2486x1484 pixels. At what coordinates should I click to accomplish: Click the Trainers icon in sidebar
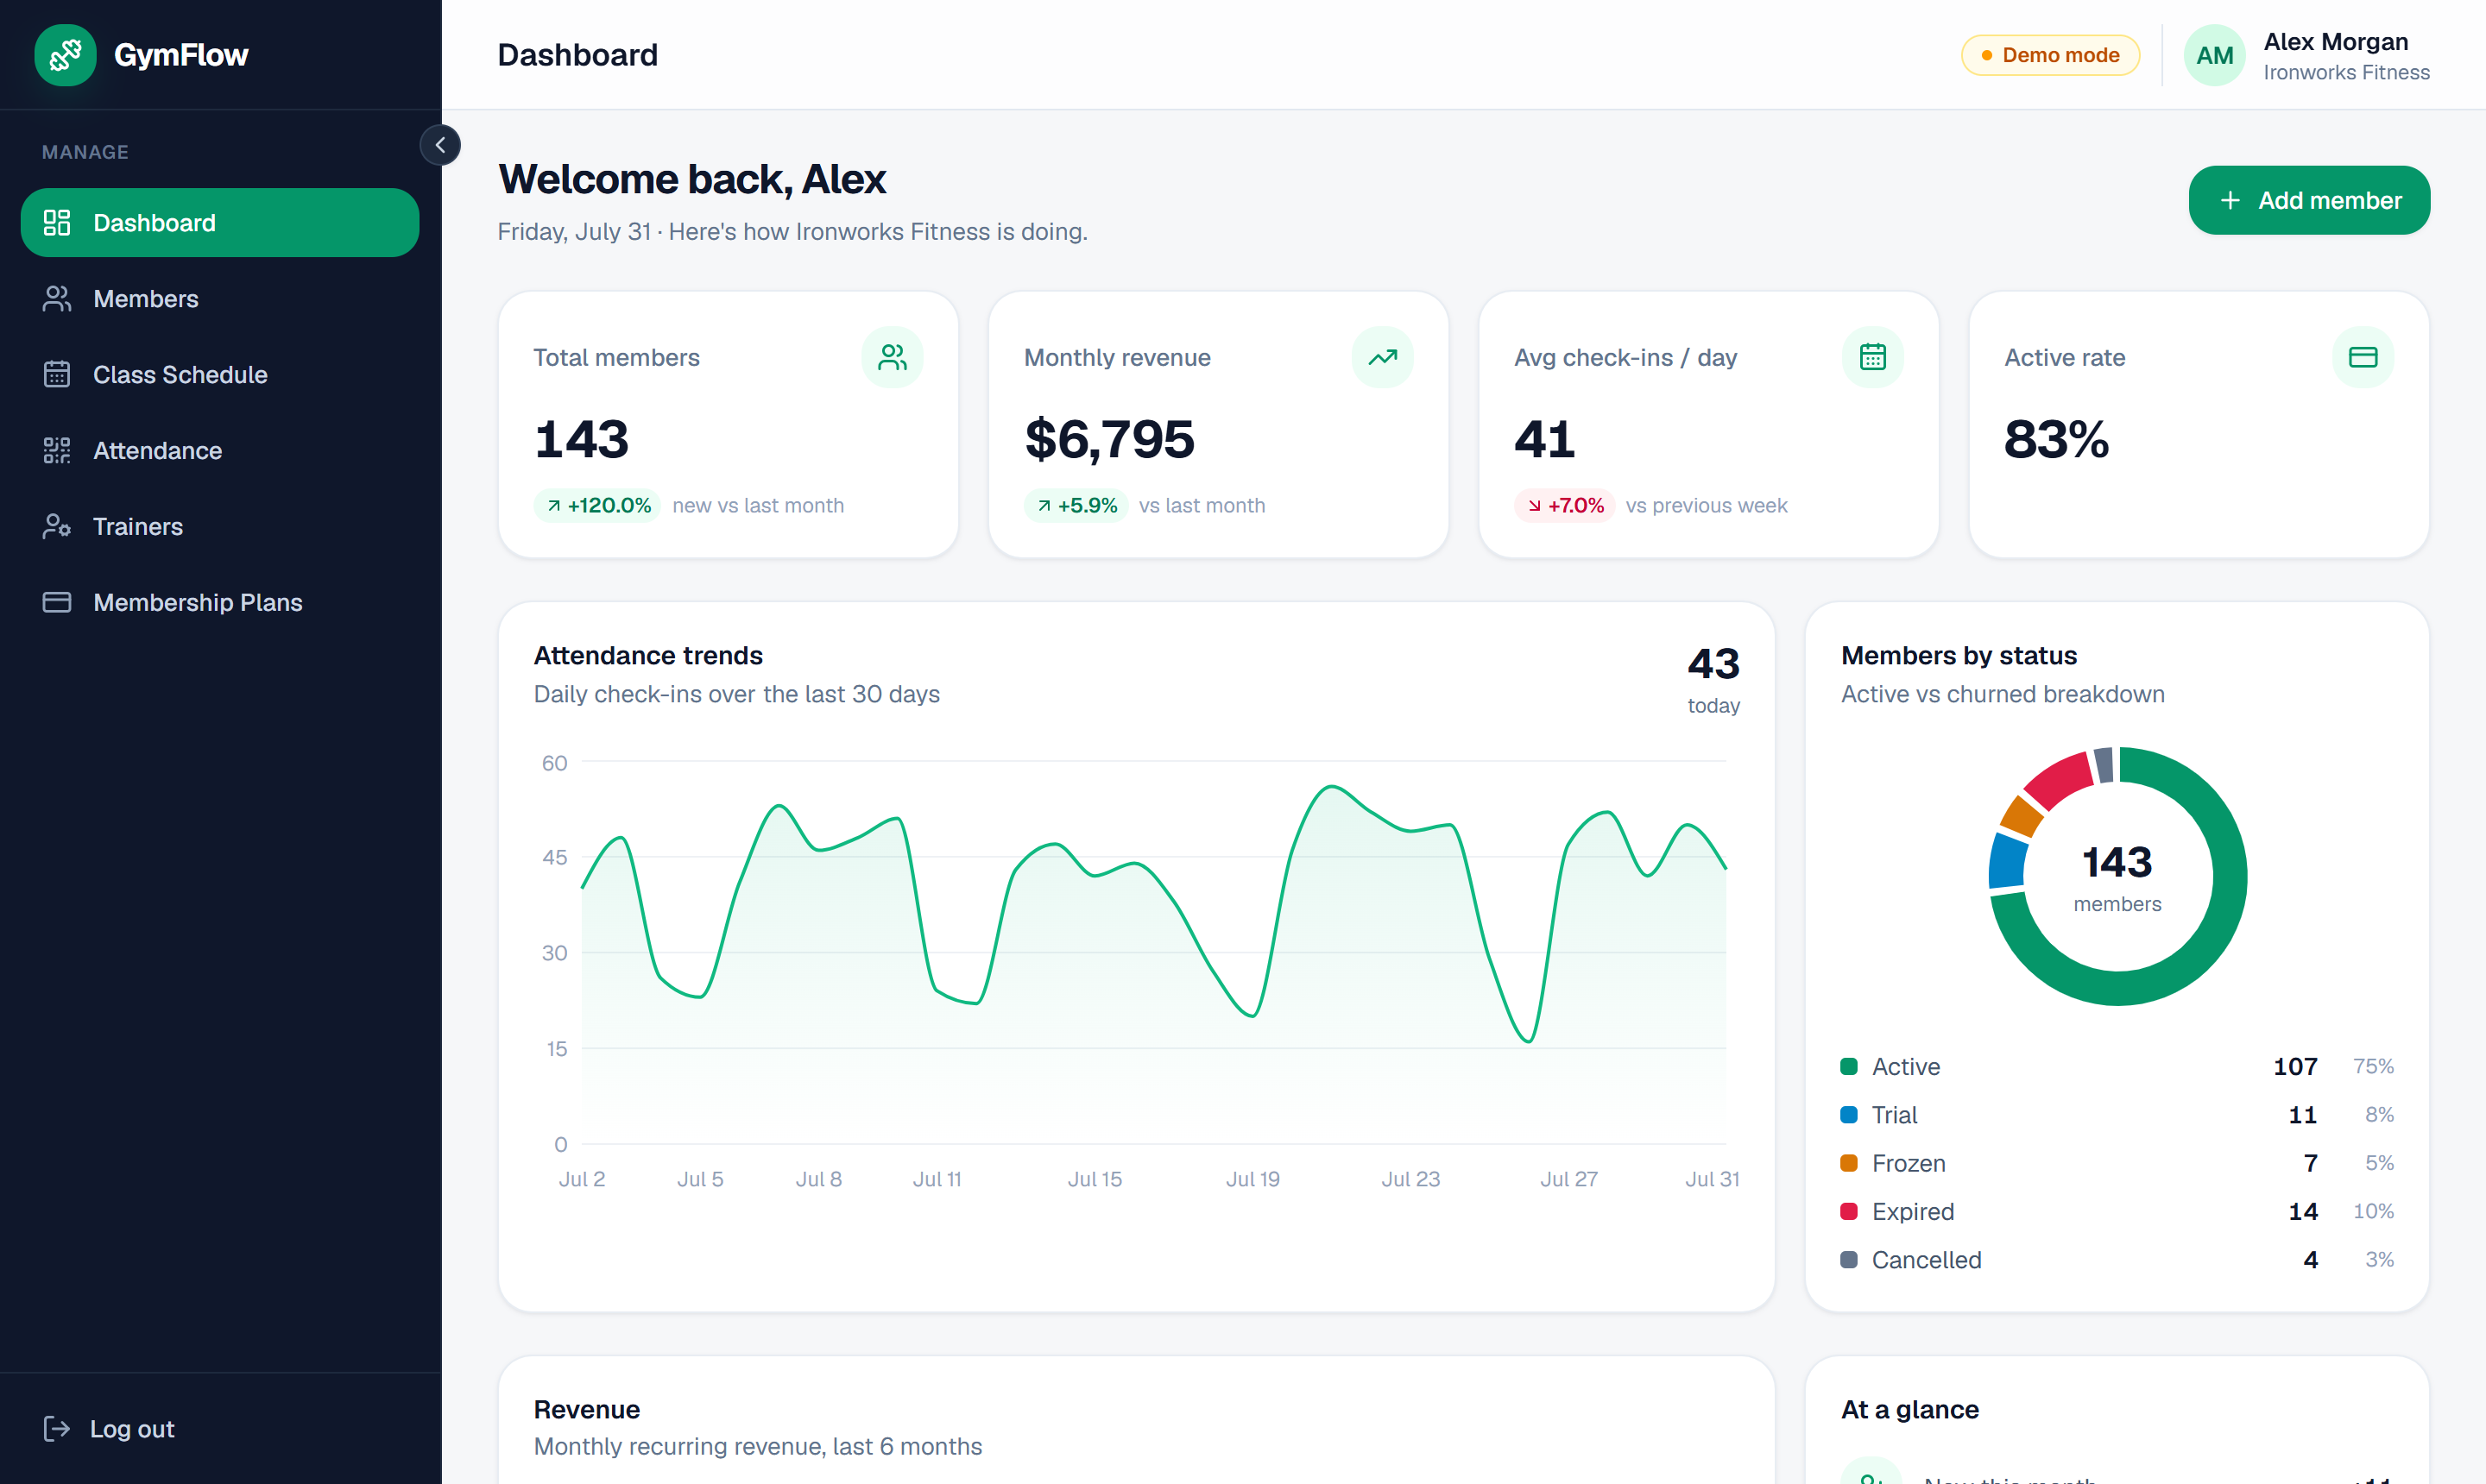click(x=57, y=527)
